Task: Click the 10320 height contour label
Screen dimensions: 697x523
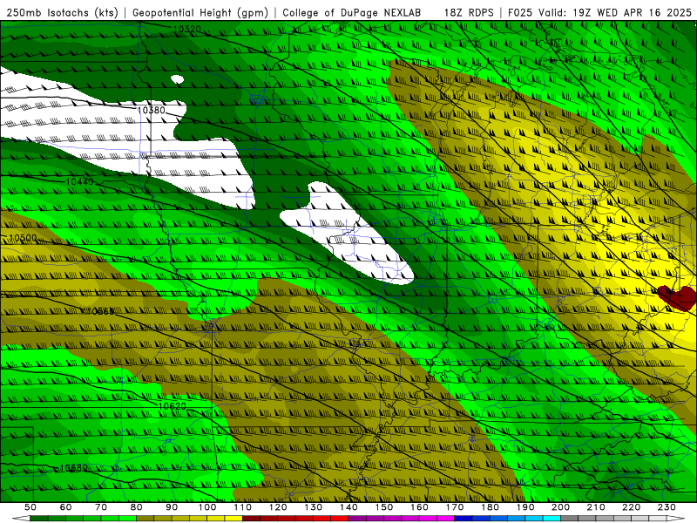Action: point(186,30)
